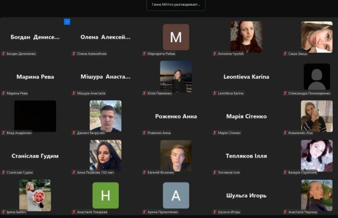Select the brown M avatar of Маргарита Рибак

[x=176, y=37]
